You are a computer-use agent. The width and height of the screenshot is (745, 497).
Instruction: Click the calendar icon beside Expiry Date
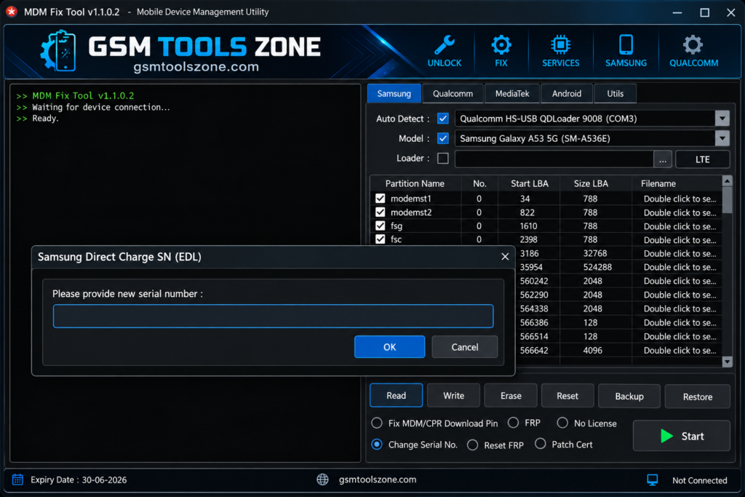pos(17,480)
